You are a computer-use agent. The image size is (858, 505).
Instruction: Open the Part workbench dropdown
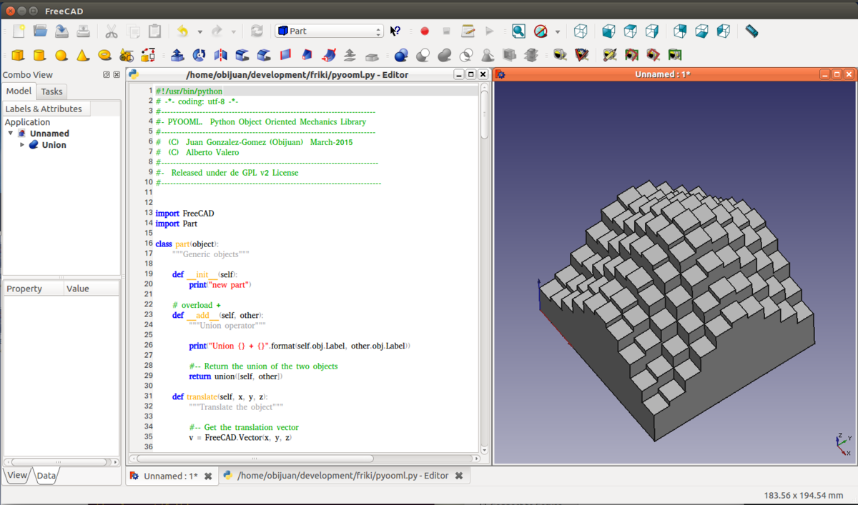point(330,31)
